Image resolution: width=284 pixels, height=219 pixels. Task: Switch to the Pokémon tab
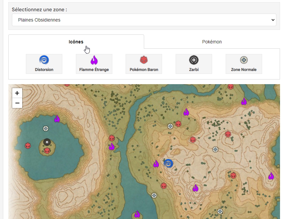point(212,42)
